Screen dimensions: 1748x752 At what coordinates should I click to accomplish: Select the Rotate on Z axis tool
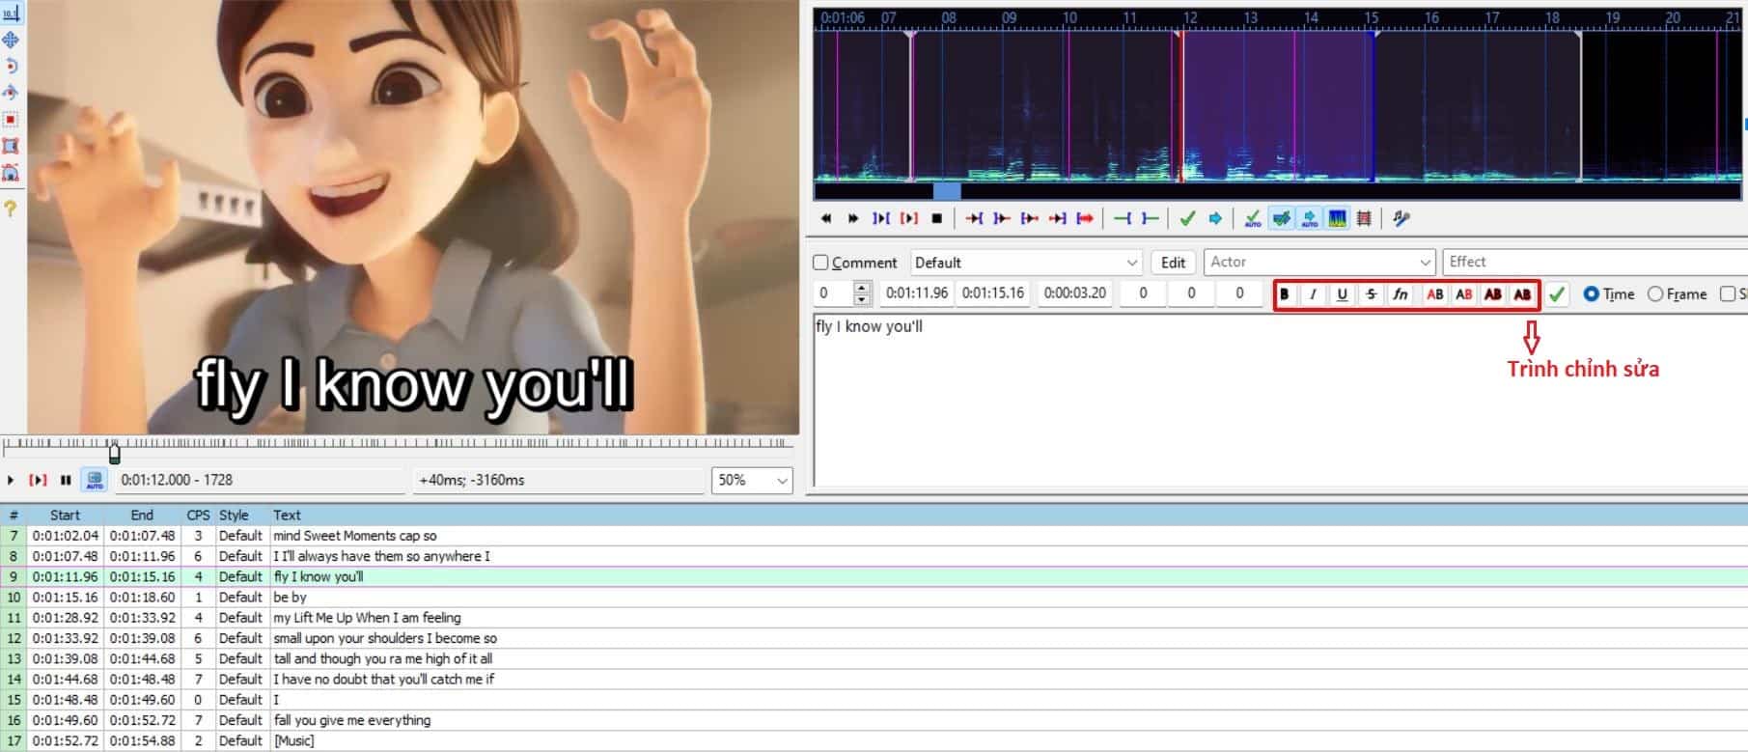click(11, 66)
